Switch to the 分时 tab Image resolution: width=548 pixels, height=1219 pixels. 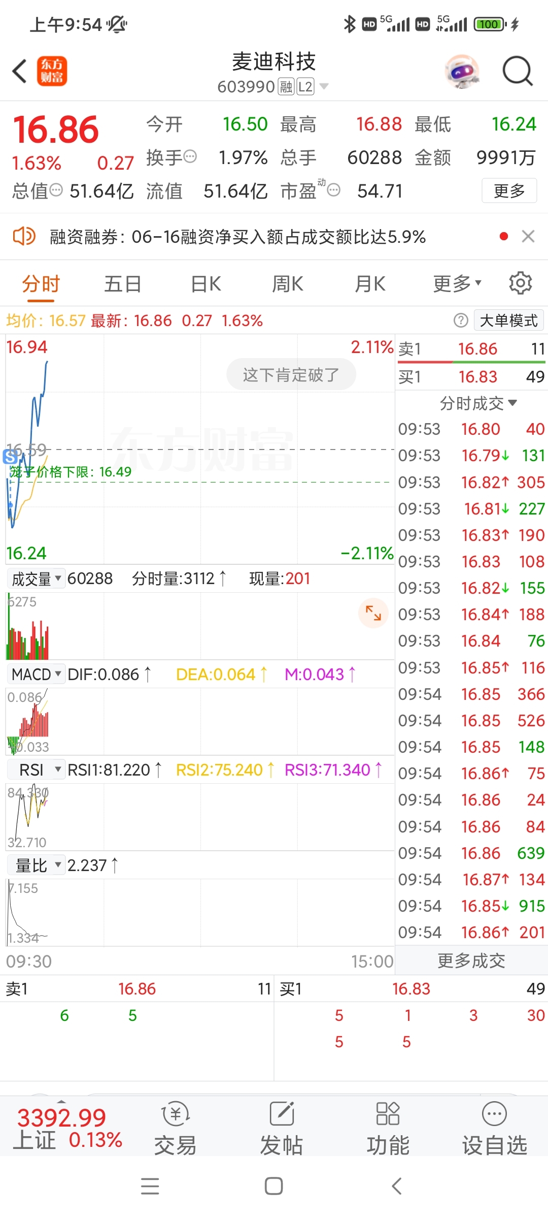tap(41, 284)
